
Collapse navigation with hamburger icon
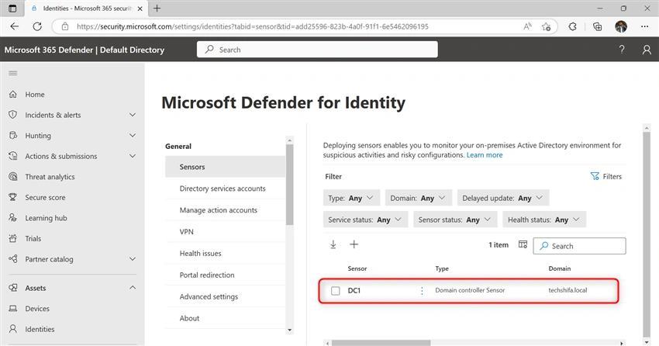[13, 73]
